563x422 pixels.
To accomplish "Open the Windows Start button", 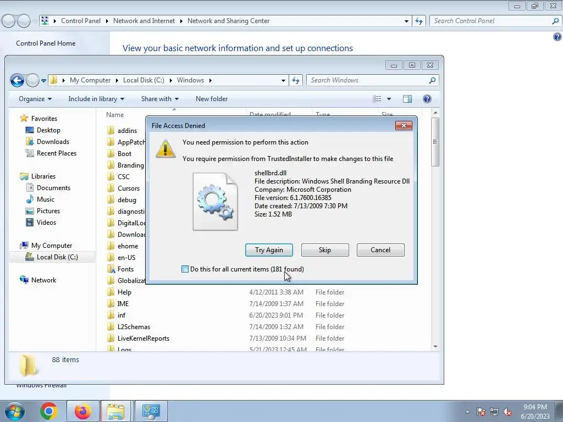I will point(15,411).
